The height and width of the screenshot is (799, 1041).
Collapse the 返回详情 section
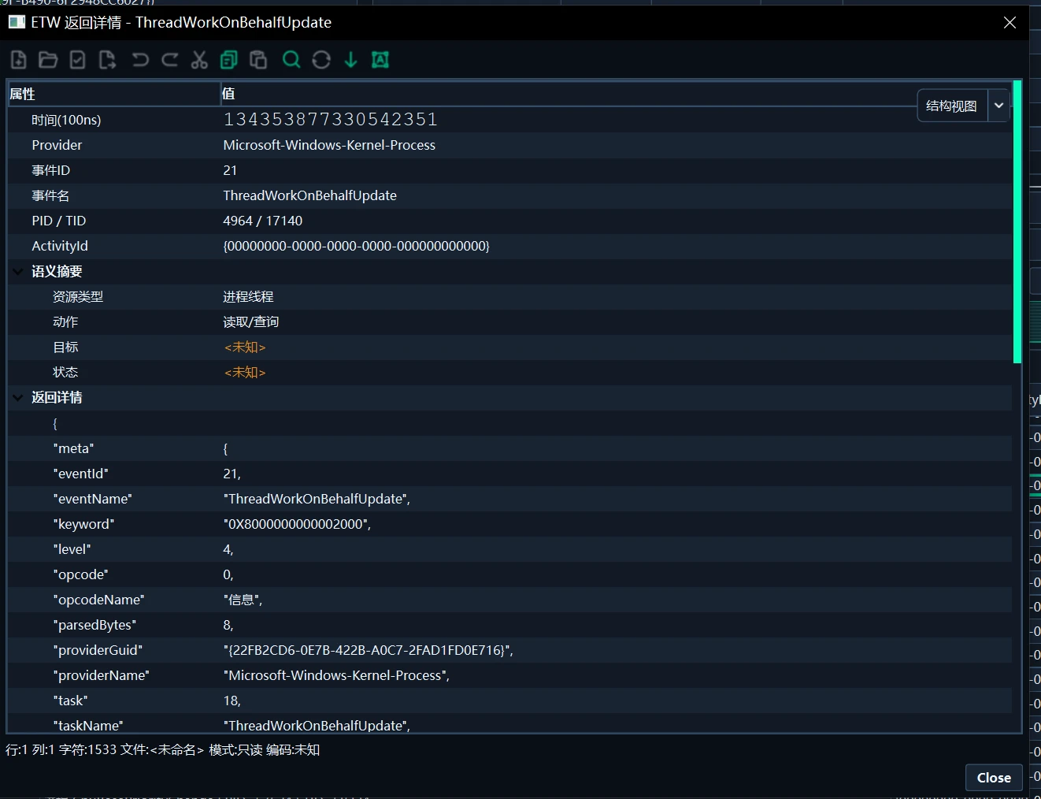pos(17,397)
